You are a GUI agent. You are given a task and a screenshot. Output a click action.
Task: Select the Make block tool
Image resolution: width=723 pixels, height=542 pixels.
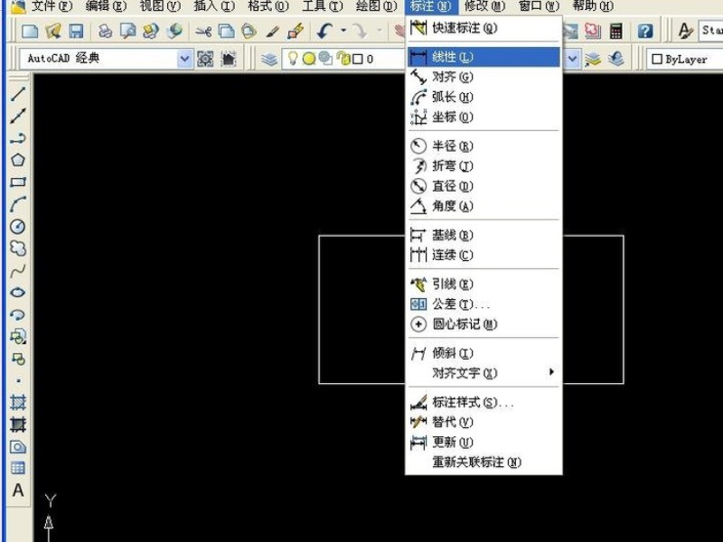click(x=17, y=359)
